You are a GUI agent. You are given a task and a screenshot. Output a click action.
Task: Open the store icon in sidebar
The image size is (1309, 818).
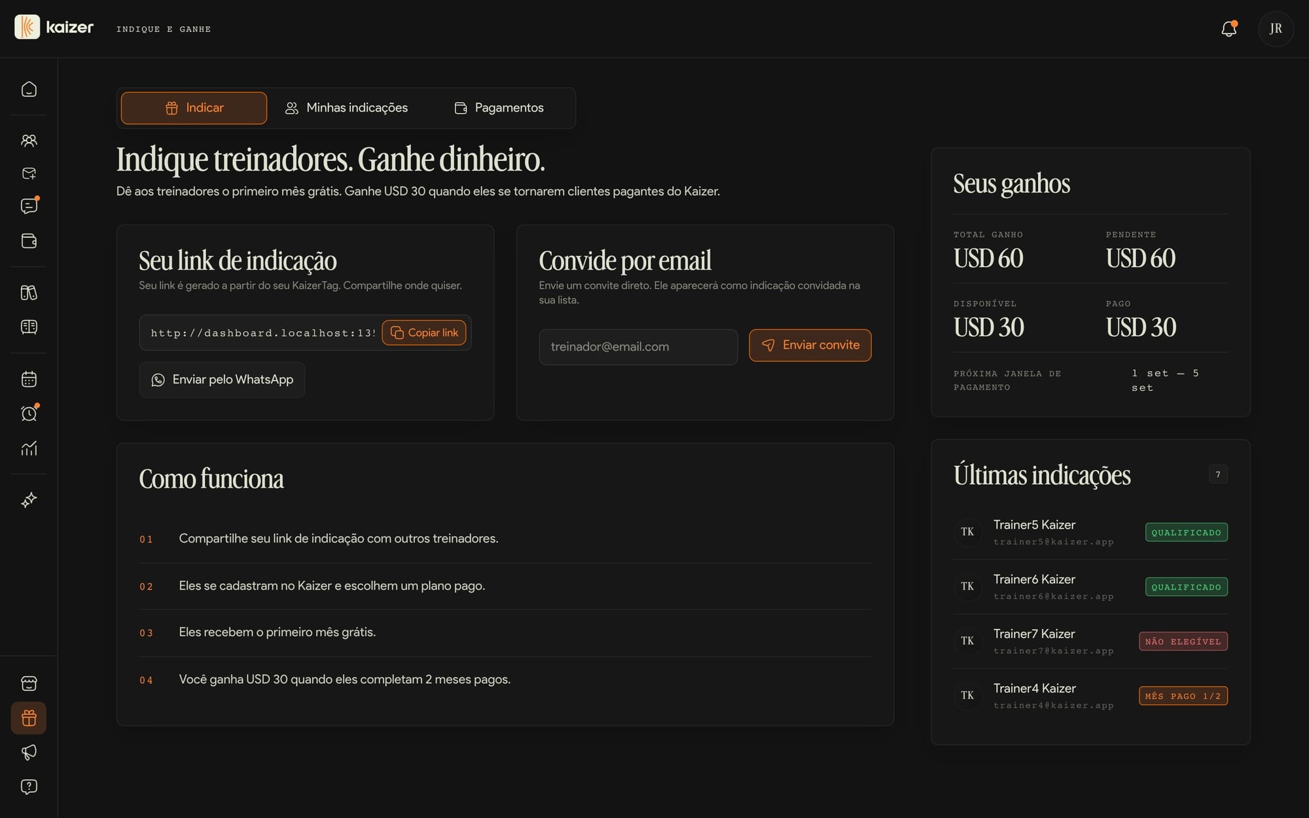[29, 684]
